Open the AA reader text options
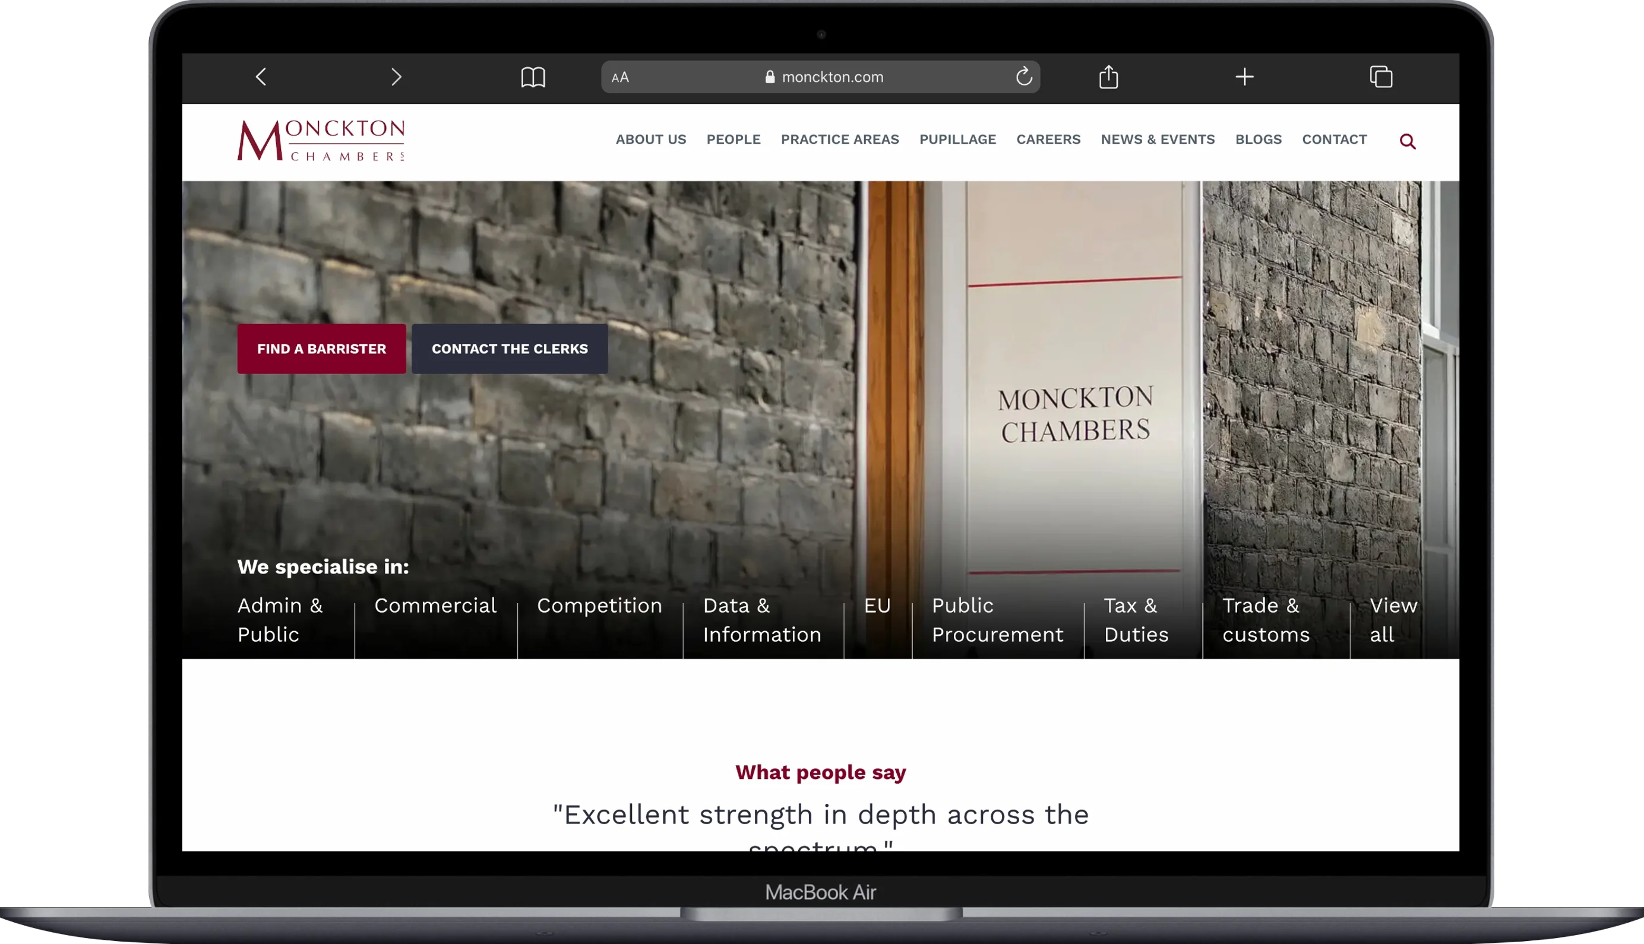 tap(620, 77)
